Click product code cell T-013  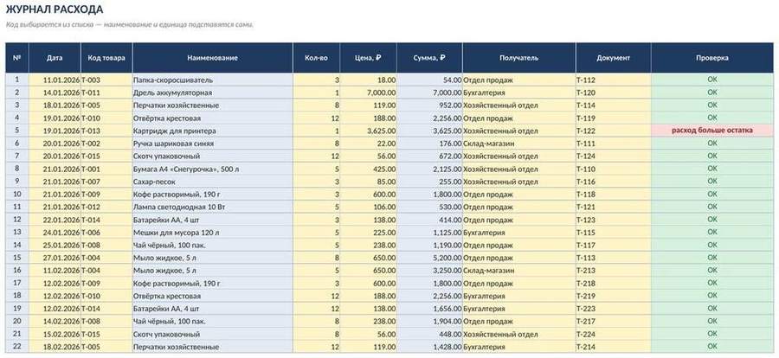pyautogui.click(x=106, y=131)
